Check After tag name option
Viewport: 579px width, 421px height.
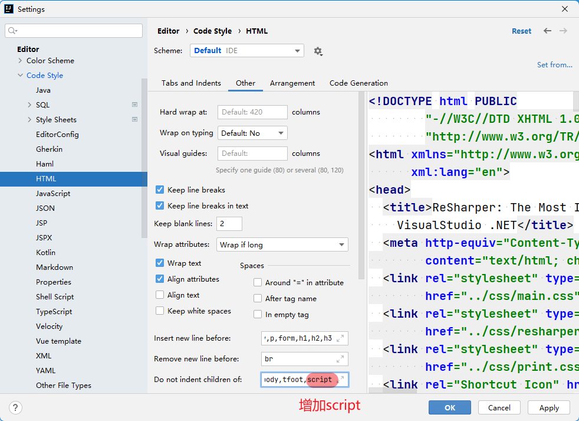click(x=258, y=299)
